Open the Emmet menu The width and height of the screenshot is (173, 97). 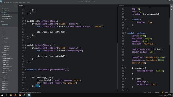[28, 3]
